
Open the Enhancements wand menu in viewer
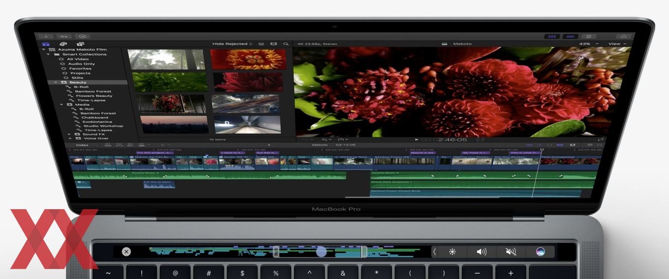click(326, 140)
